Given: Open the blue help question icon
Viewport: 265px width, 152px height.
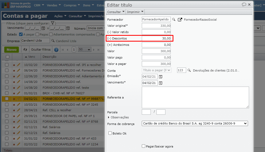Looking at the screenshot, I should (x=56, y=50).
